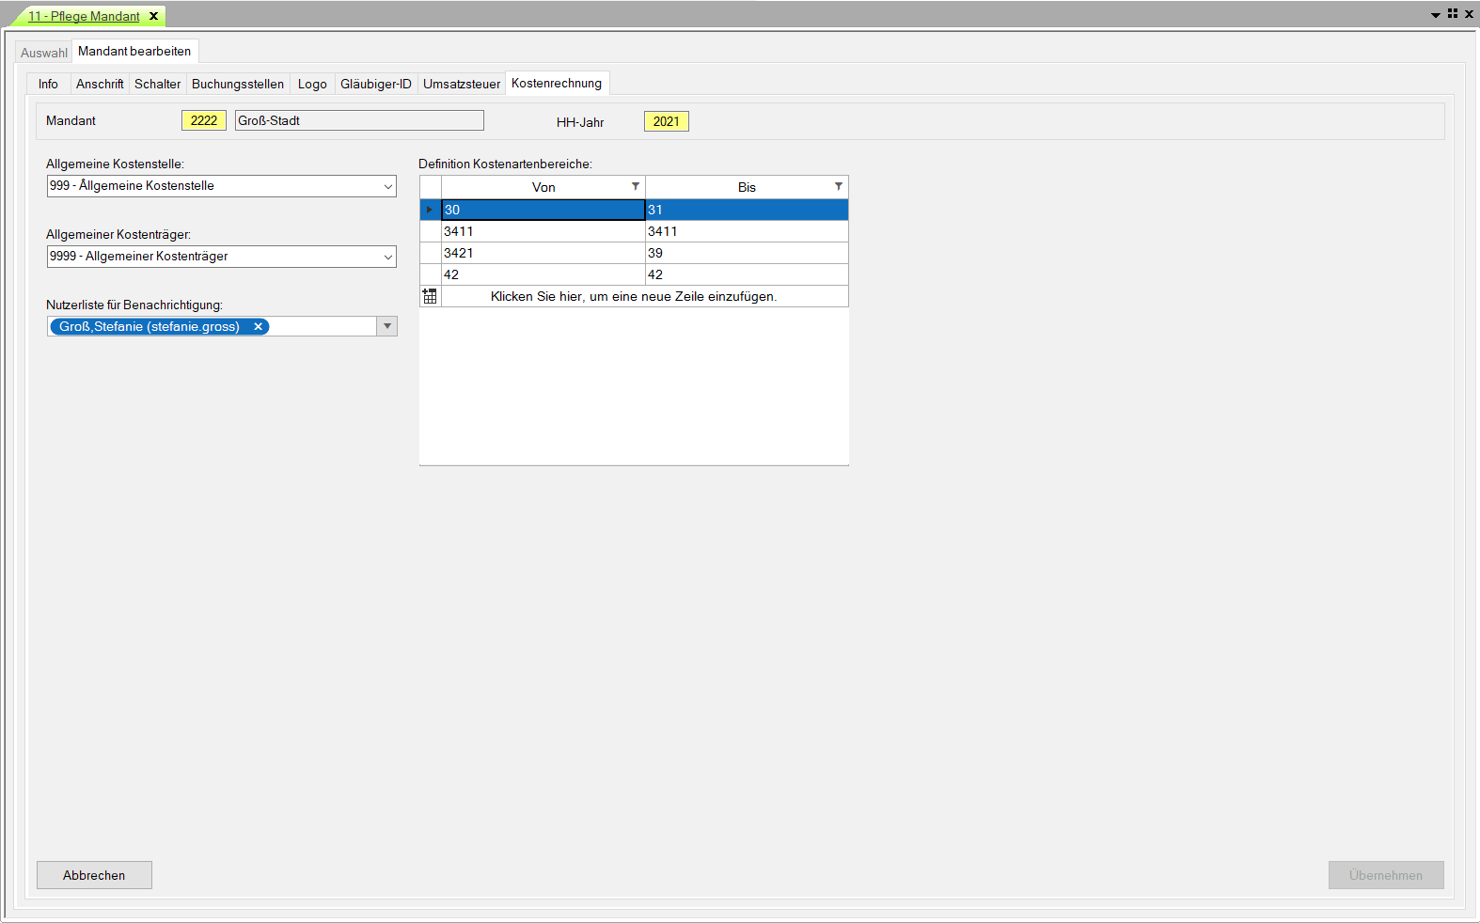
Task: Select the Schalter tab
Action: [x=157, y=84]
